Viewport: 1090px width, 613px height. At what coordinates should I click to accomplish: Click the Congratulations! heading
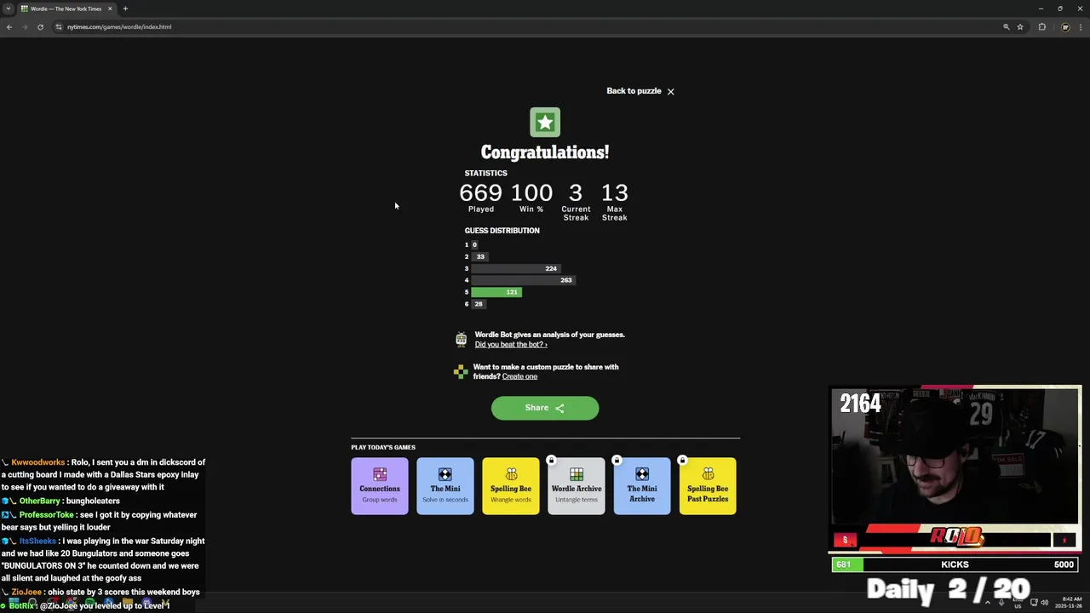pos(545,152)
